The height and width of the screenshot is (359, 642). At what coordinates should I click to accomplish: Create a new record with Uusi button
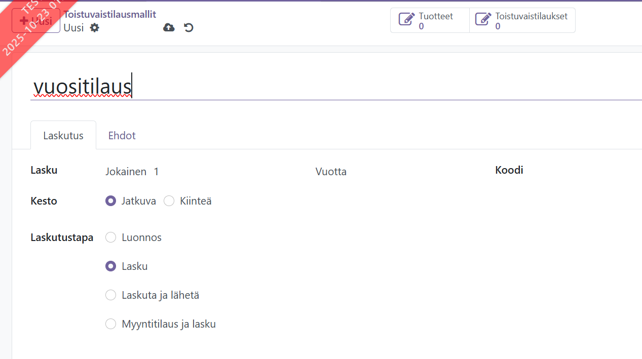(36, 21)
